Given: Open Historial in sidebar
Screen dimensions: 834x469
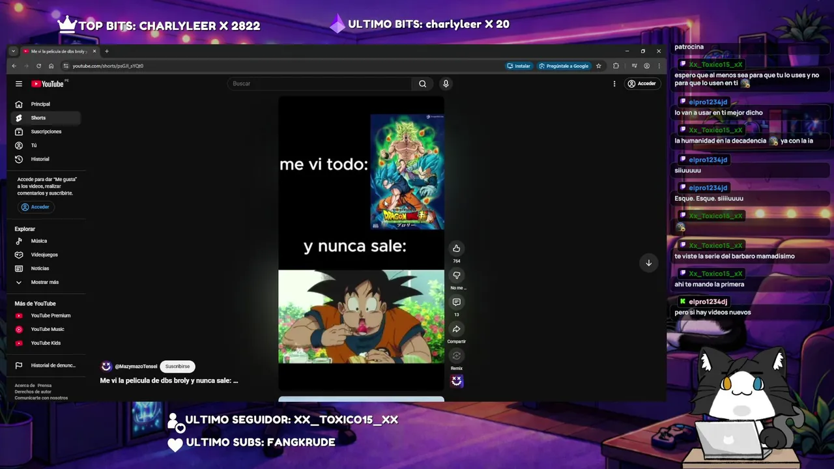Looking at the screenshot, I should (x=46, y=159).
